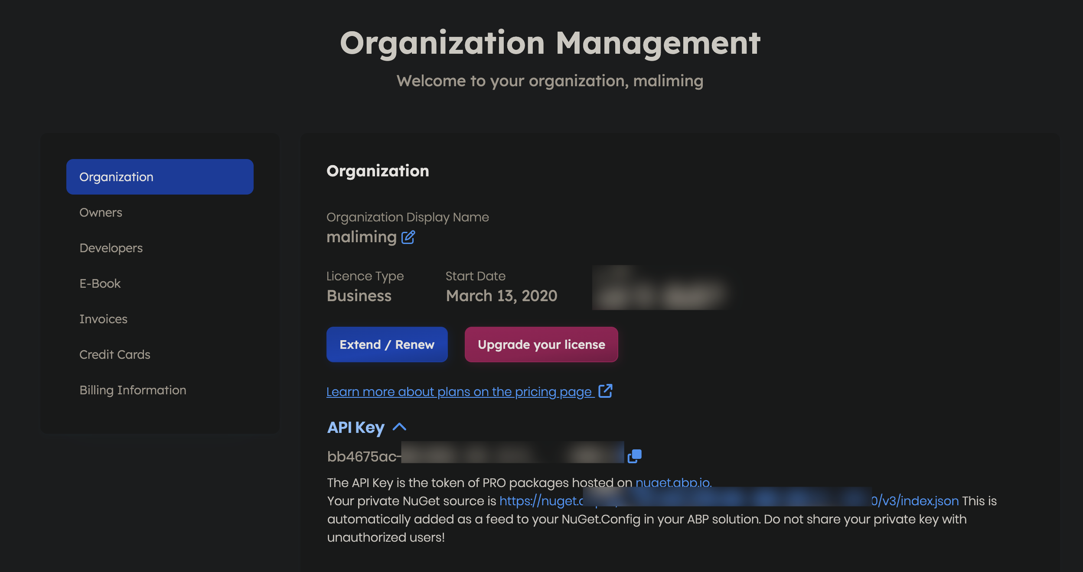Follow the pricing page plans link
Screen dimensions: 1083x572
tap(459, 392)
